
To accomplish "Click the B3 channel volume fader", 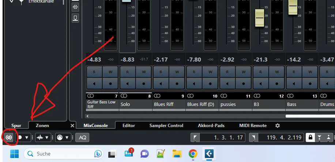I will (x=260, y=18).
